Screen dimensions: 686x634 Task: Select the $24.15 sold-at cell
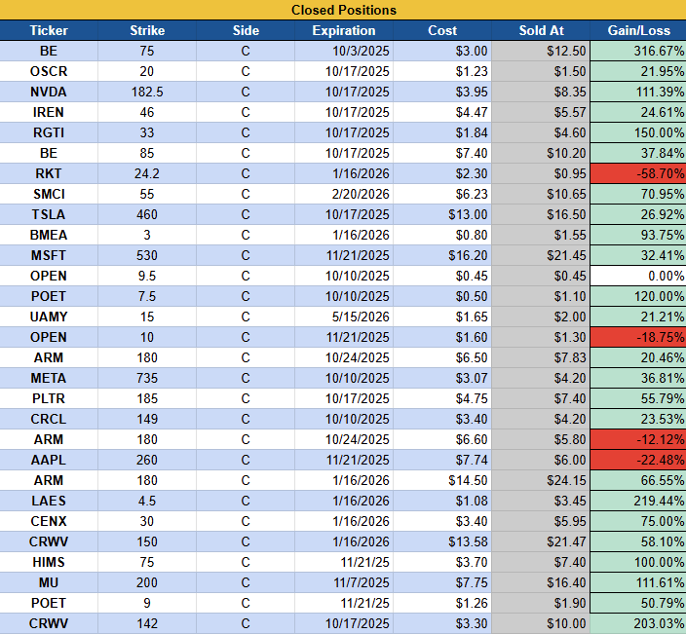coord(541,480)
